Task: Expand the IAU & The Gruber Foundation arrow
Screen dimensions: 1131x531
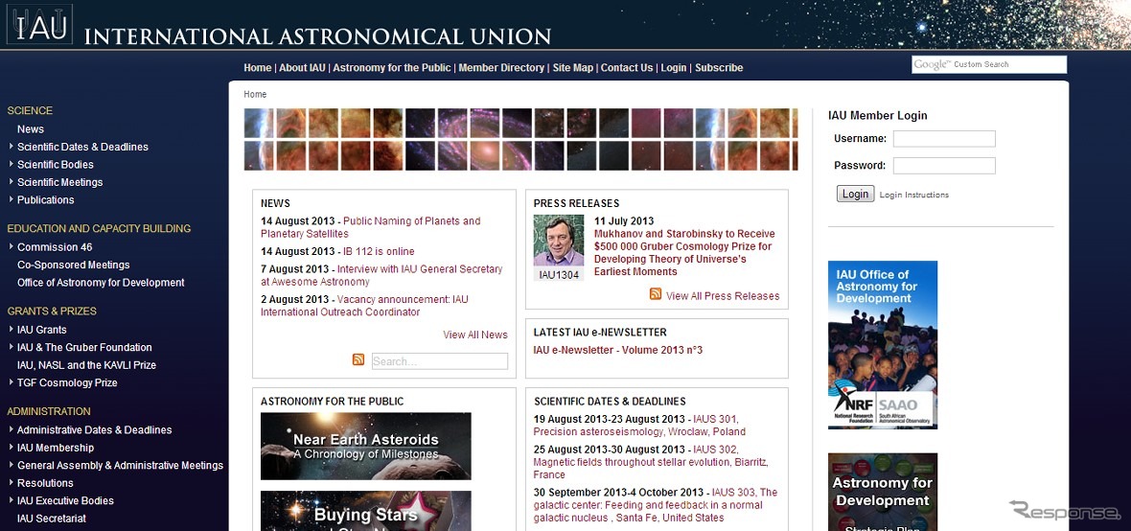Action: (12, 347)
